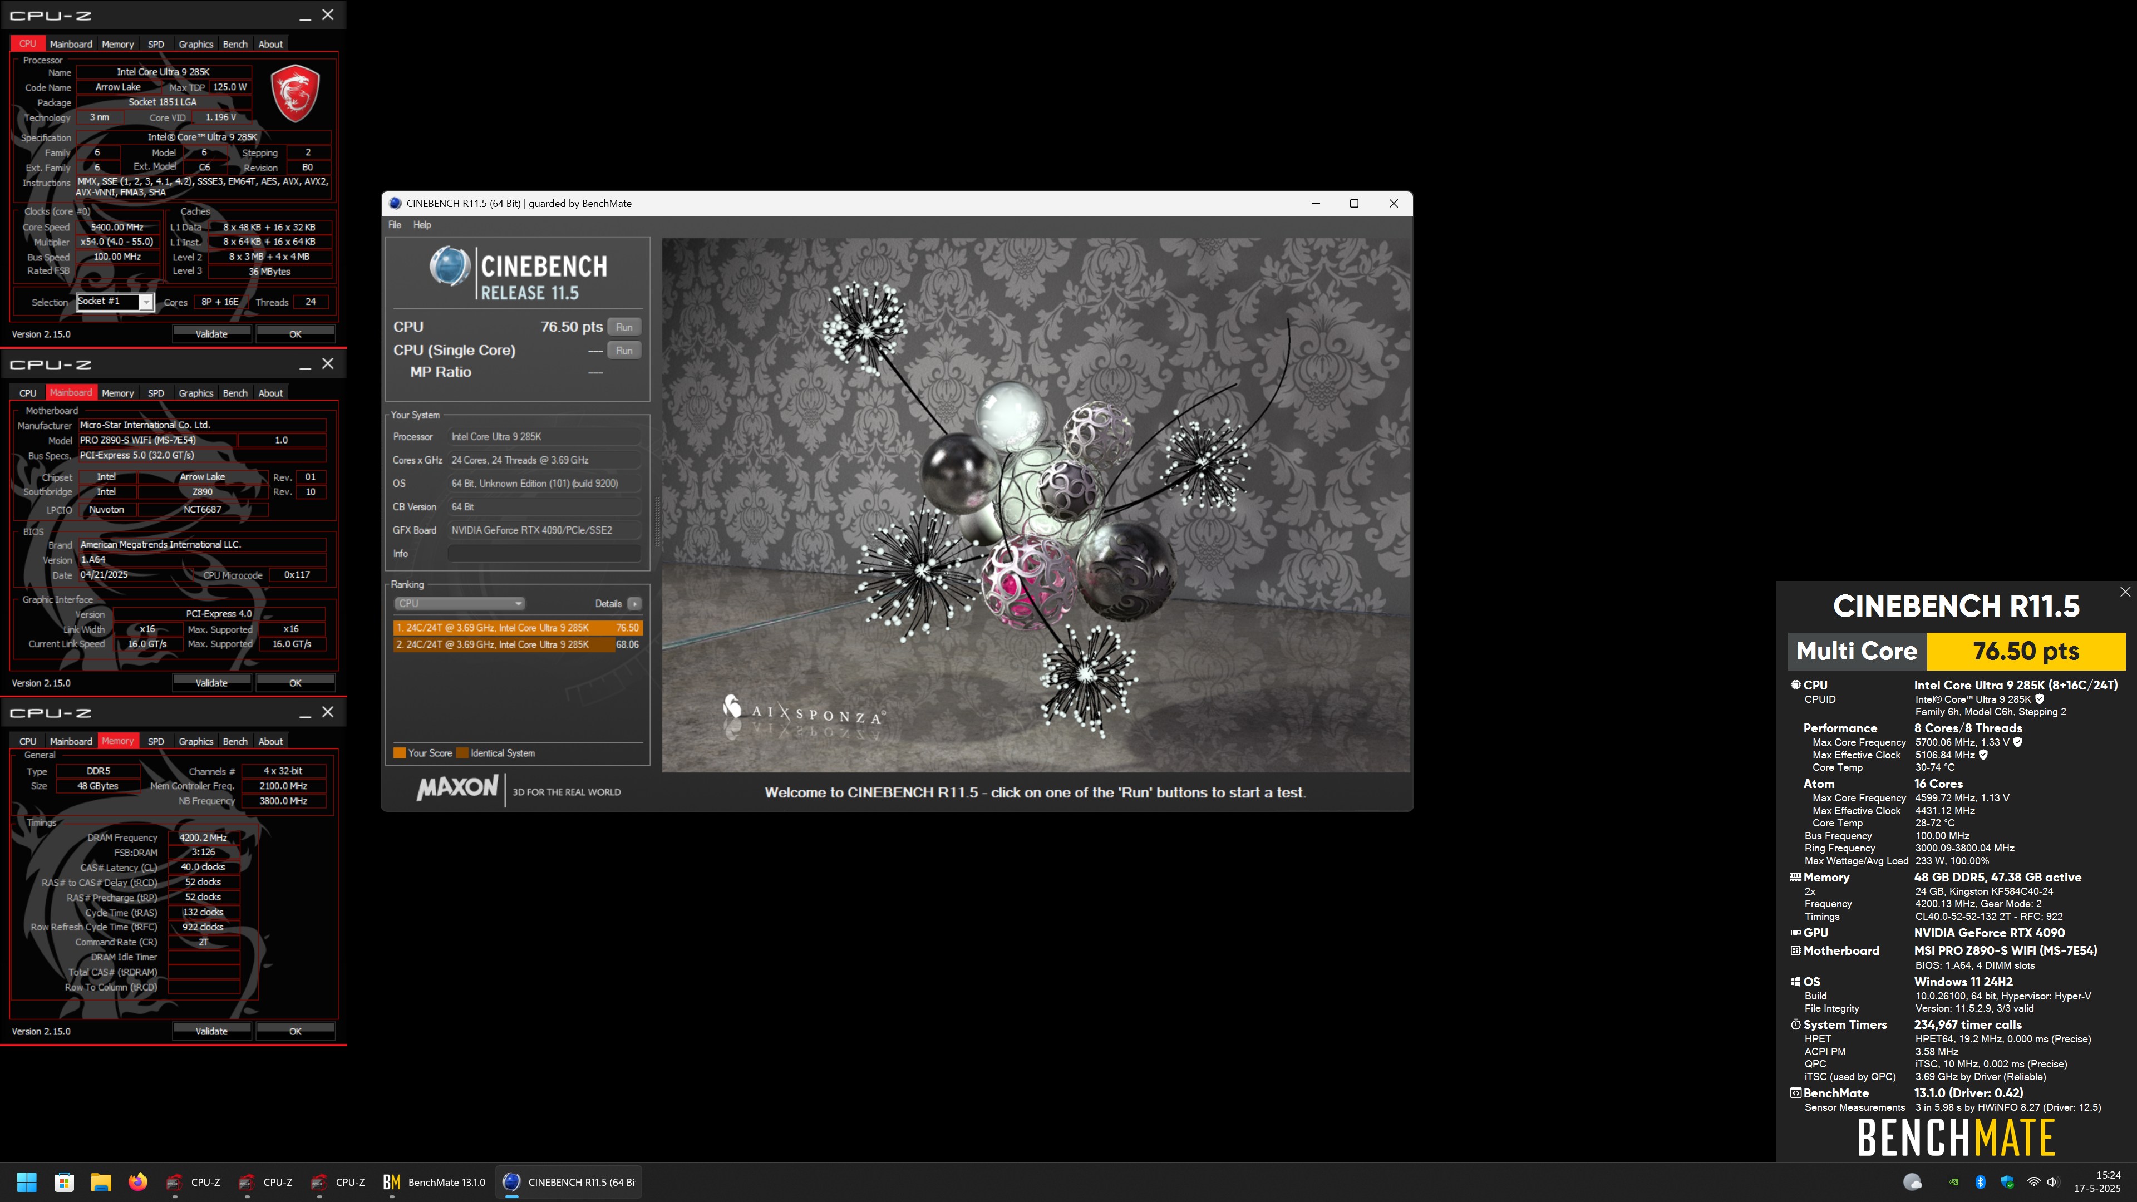The height and width of the screenshot is (1202, 2137).
Task: Close the BenchMate result overlay
Action: [x=2125, y=592]
